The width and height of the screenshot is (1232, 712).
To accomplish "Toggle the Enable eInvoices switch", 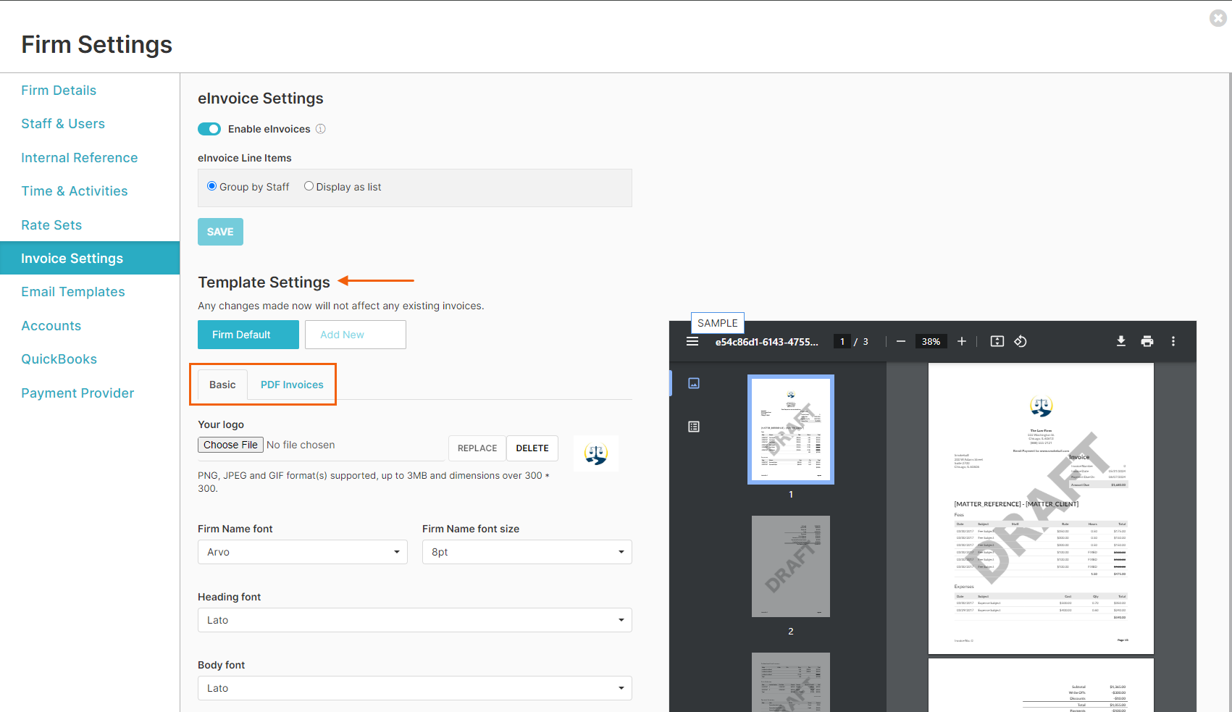I will (x=209, y=129).
